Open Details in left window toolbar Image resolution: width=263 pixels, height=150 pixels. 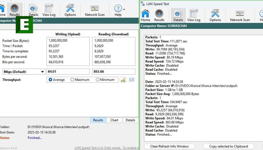pyautogui.click(x=33, y=10)
